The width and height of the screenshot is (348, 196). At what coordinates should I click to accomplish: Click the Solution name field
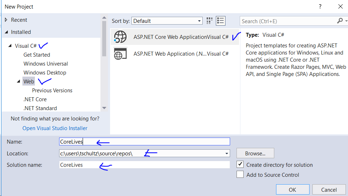pyautogui.click(x=145, y=165)
